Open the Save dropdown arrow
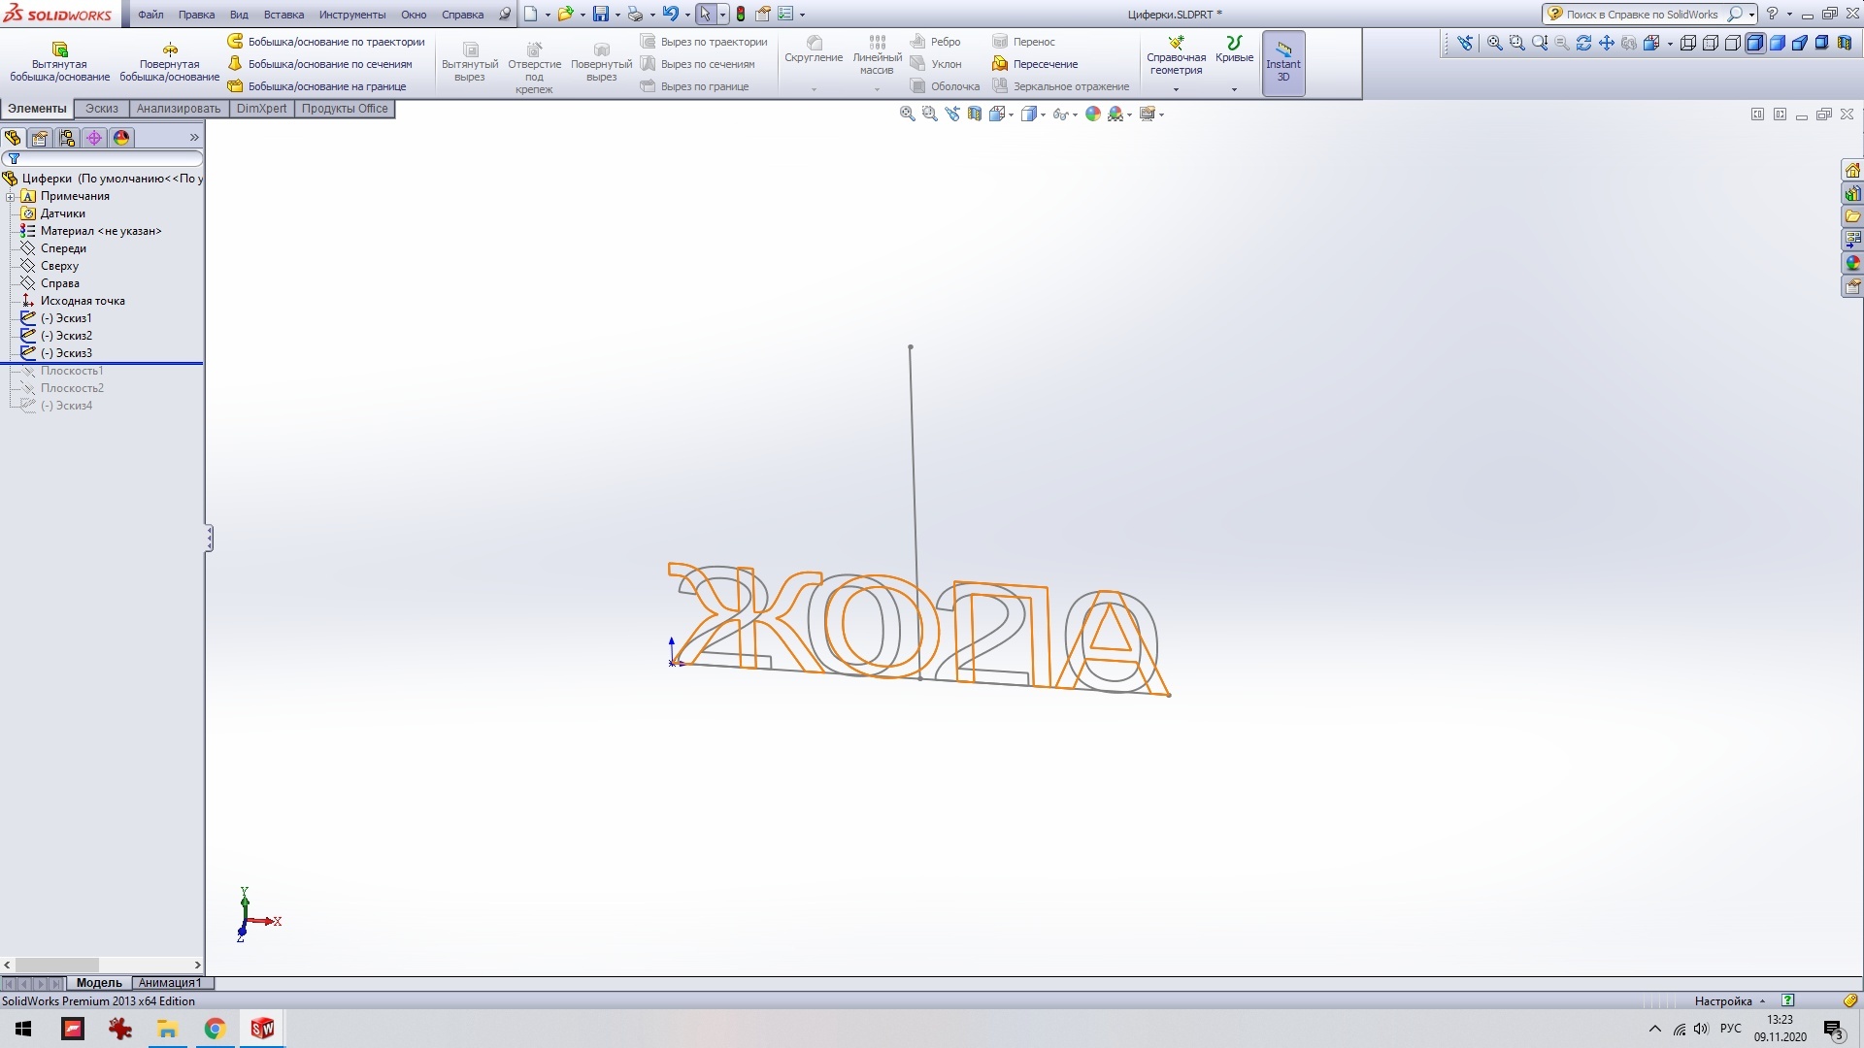 617,16
